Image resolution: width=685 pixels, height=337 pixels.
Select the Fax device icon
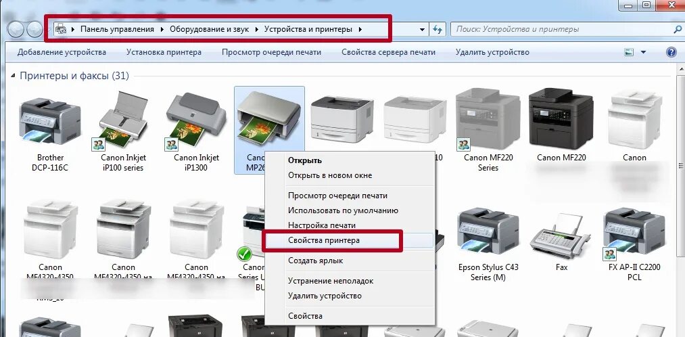pyautogui.click(x=561, y=236)
